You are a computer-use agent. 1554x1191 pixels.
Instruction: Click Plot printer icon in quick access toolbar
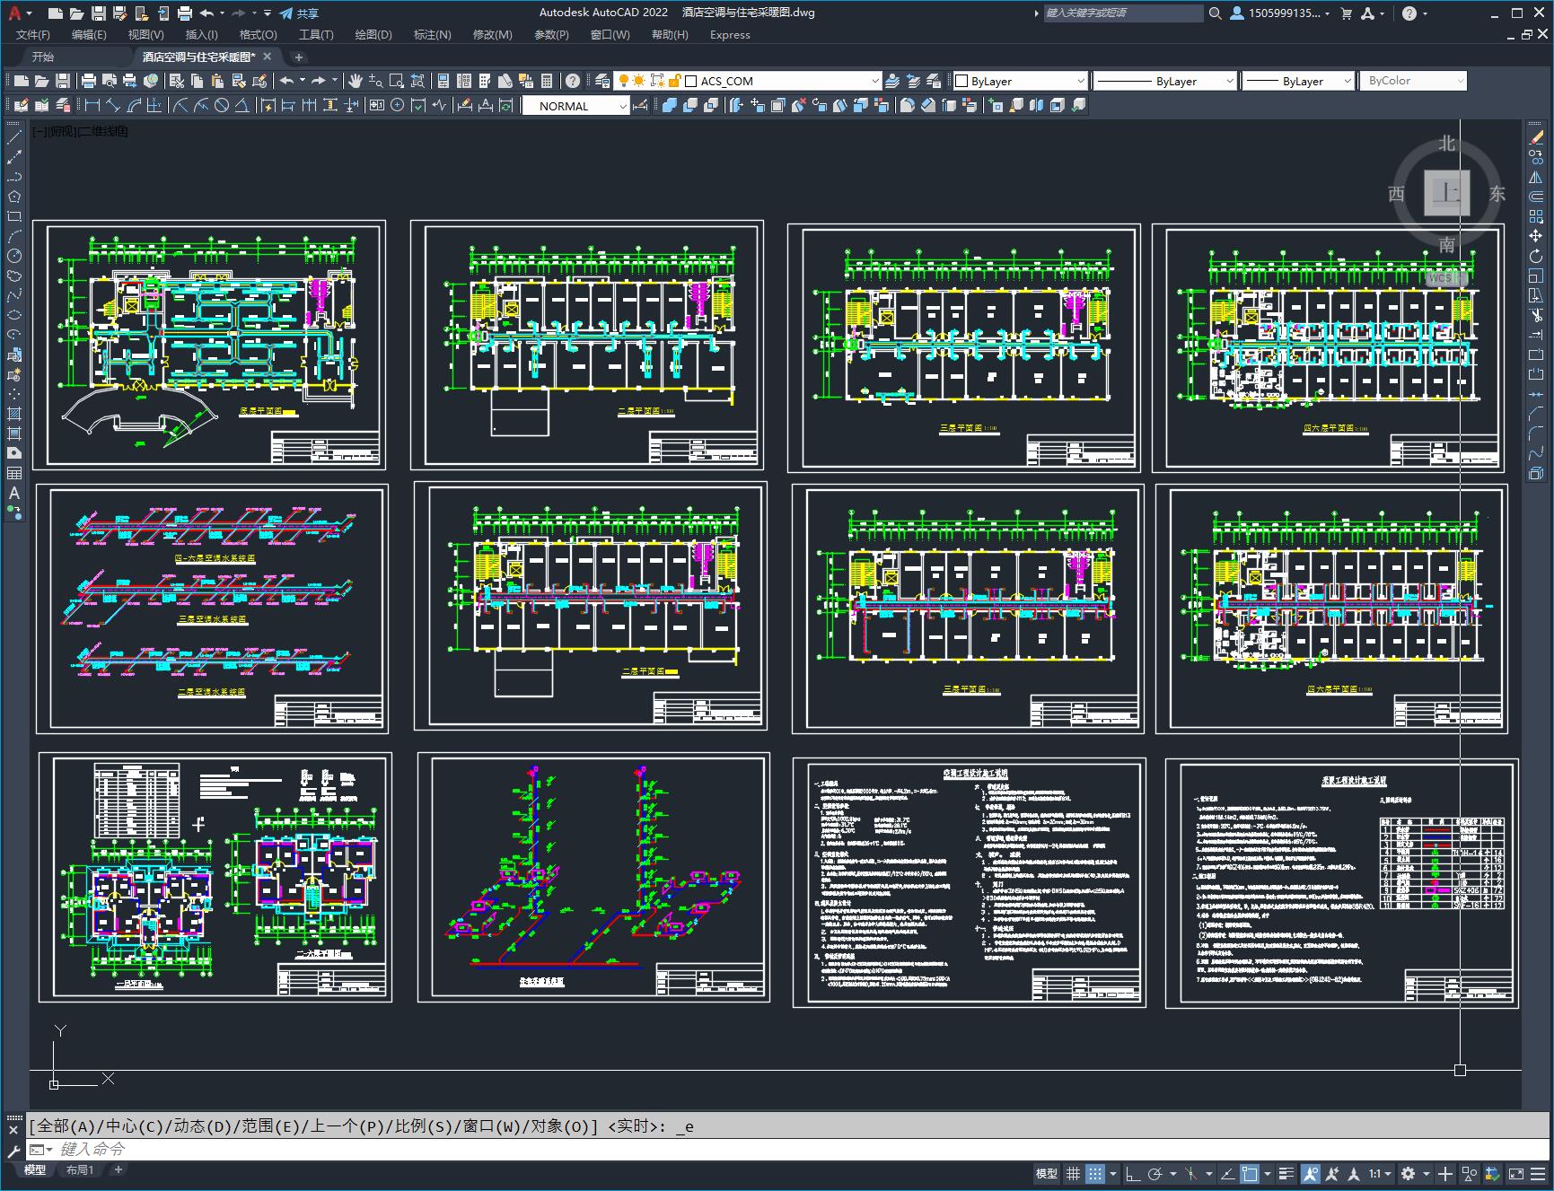[x=185, y=13]
